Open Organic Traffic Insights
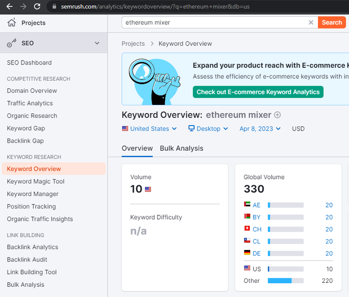349x297 pixels. click(x=40, y=219)
